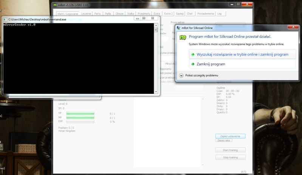Click the log list scrollbar up arrow
The height and width of the screenshot is (175, 302).
coord(203,99)
